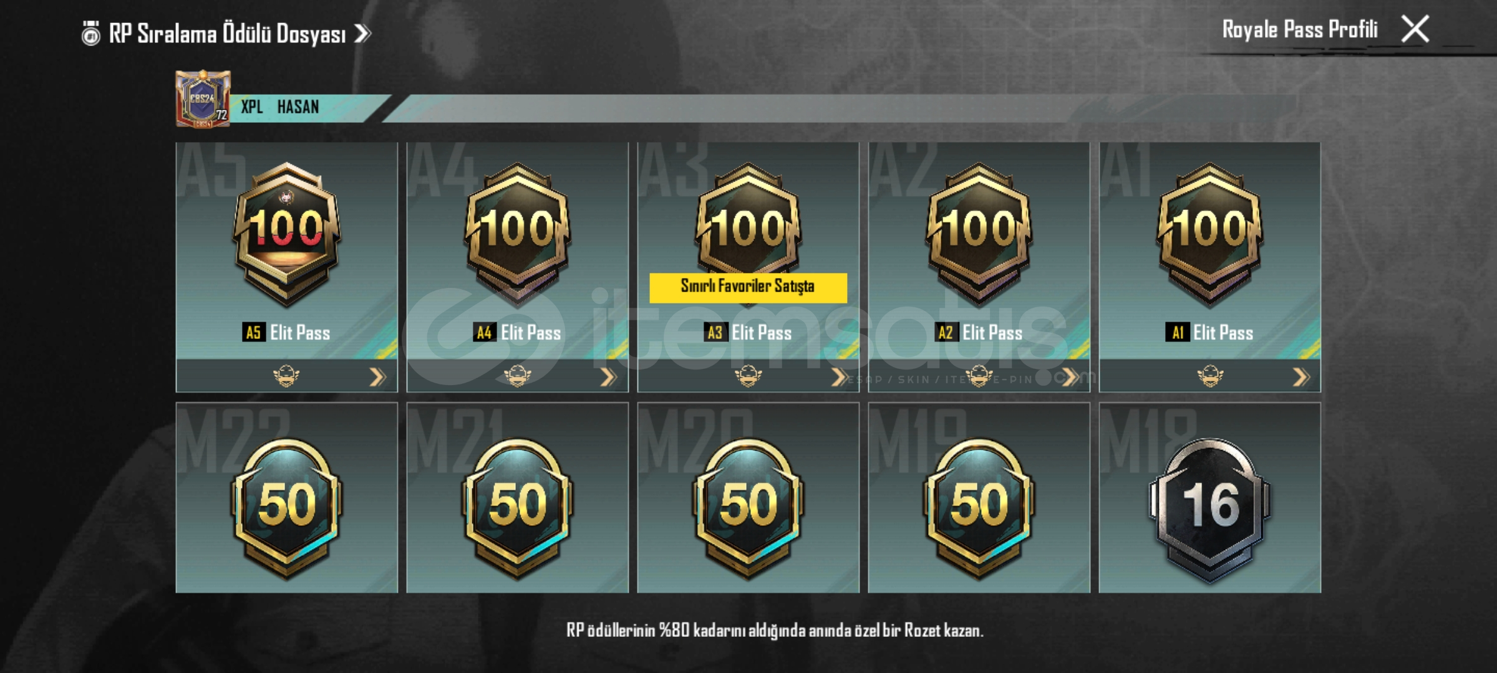Select the M19 level 50 badge
The width and height of the screenshot is (1497, 673).
pos(979,508)
